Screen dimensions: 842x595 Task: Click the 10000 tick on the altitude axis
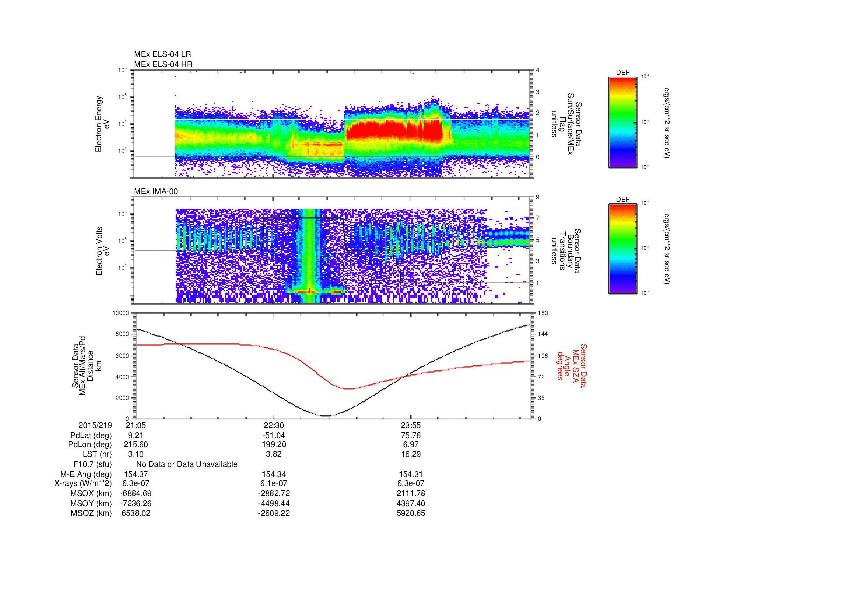(x=121, y=313)
